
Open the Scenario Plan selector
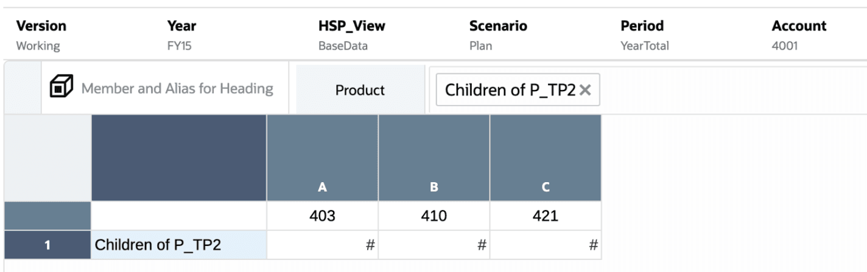point(498,35)
